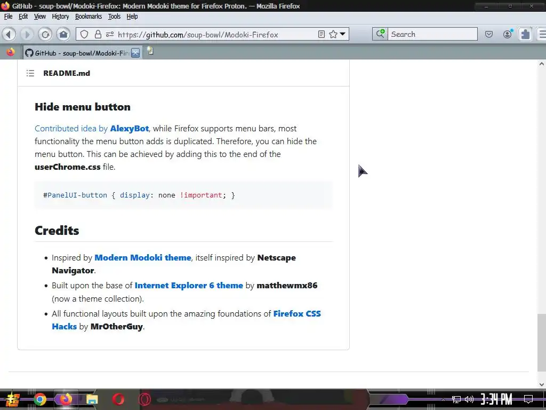Open the Bookmarks menu

tap(89, 17)
